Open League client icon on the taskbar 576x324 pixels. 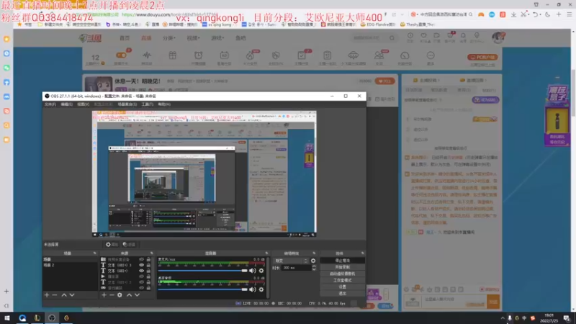coord(37,318)
